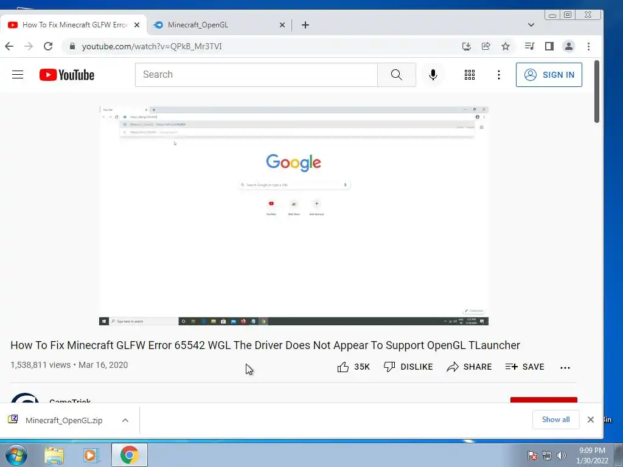
Task: Bookmark this page with the star icon
Action: 506,46
